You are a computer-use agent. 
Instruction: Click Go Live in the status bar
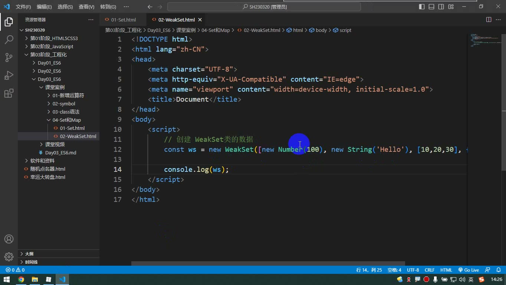pos(469,270)
